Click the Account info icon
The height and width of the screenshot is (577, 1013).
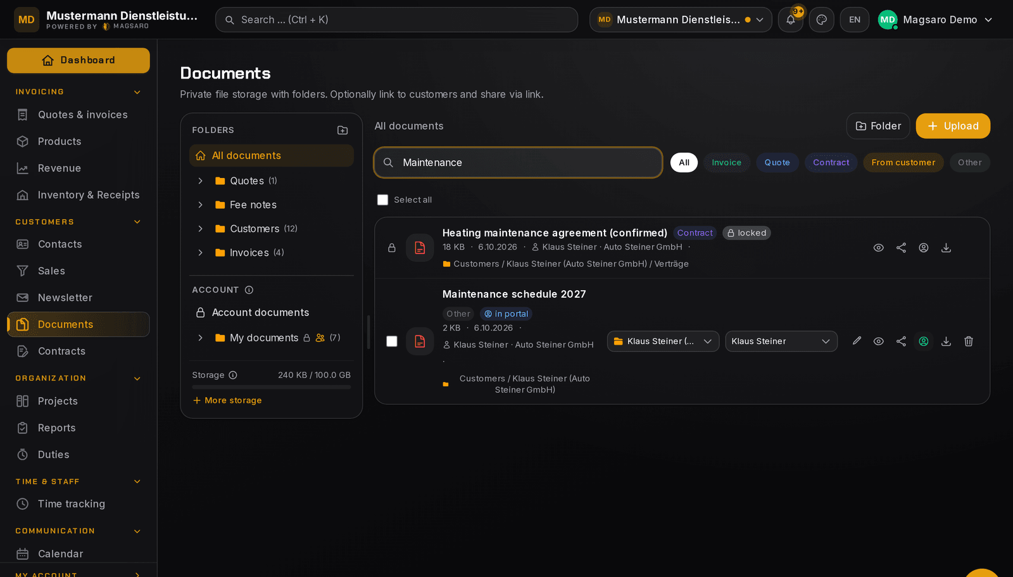point(249,290)
